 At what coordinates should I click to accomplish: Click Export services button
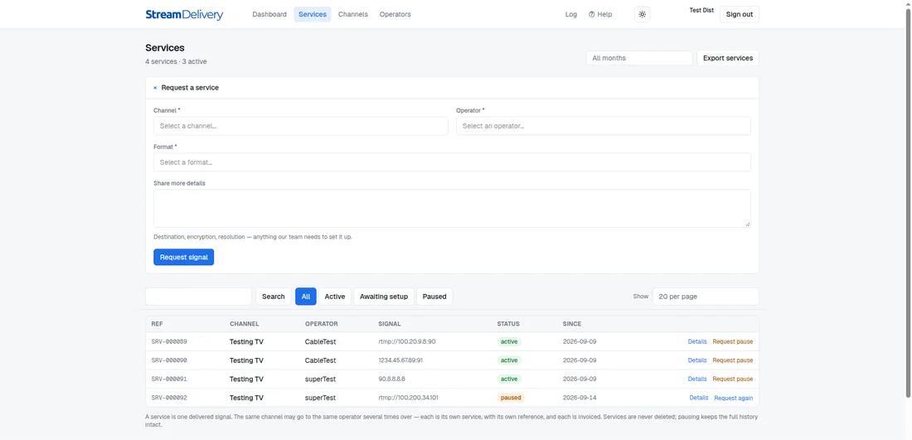(x=728, y=58)
